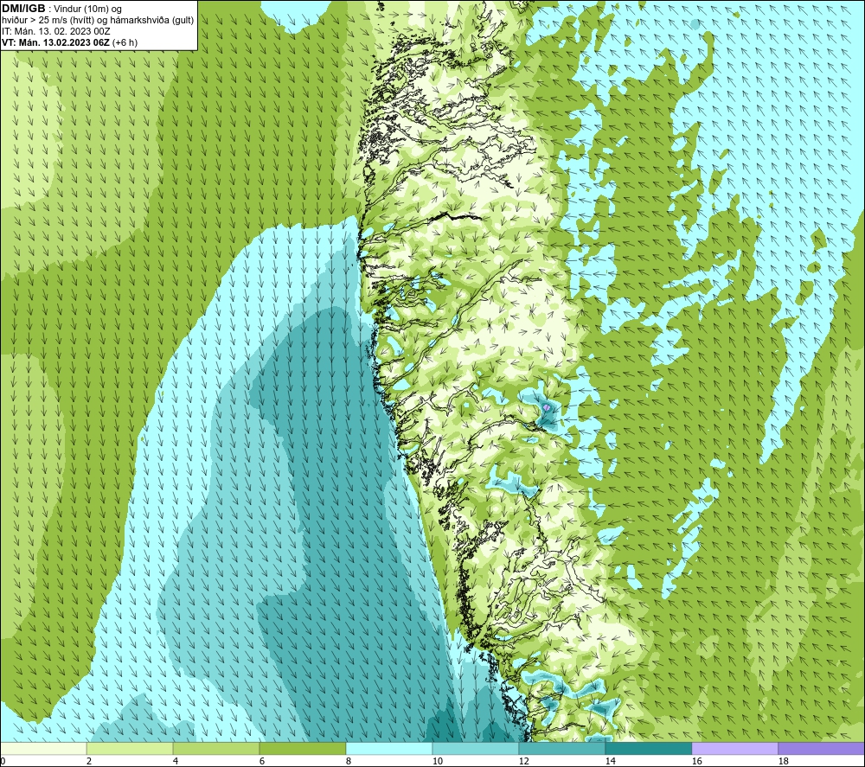
Task: Click the "Vindur (10m) og" text
Action: coord(87,9)
